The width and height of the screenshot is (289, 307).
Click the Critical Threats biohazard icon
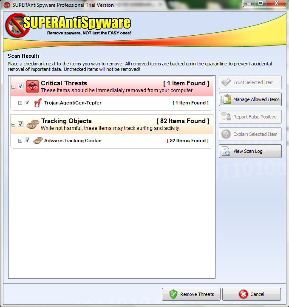(x=32, y=86)
